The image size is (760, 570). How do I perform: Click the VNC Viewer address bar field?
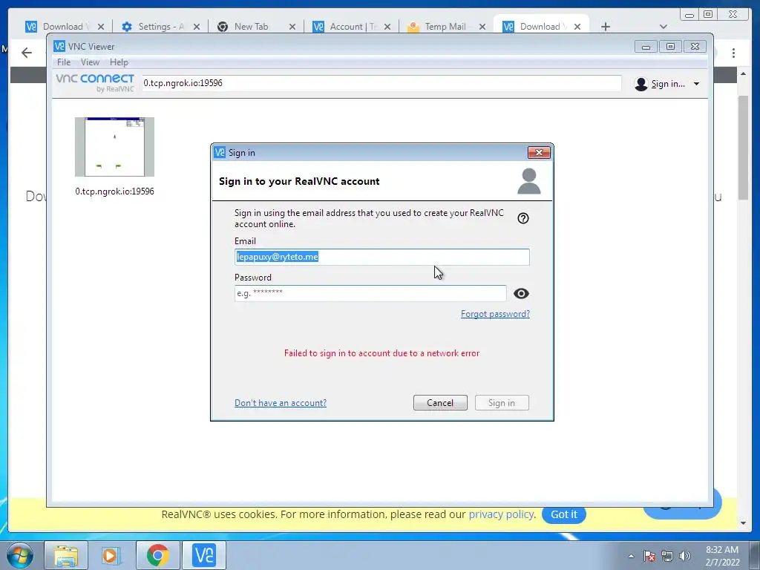click(x=381, y=83)
